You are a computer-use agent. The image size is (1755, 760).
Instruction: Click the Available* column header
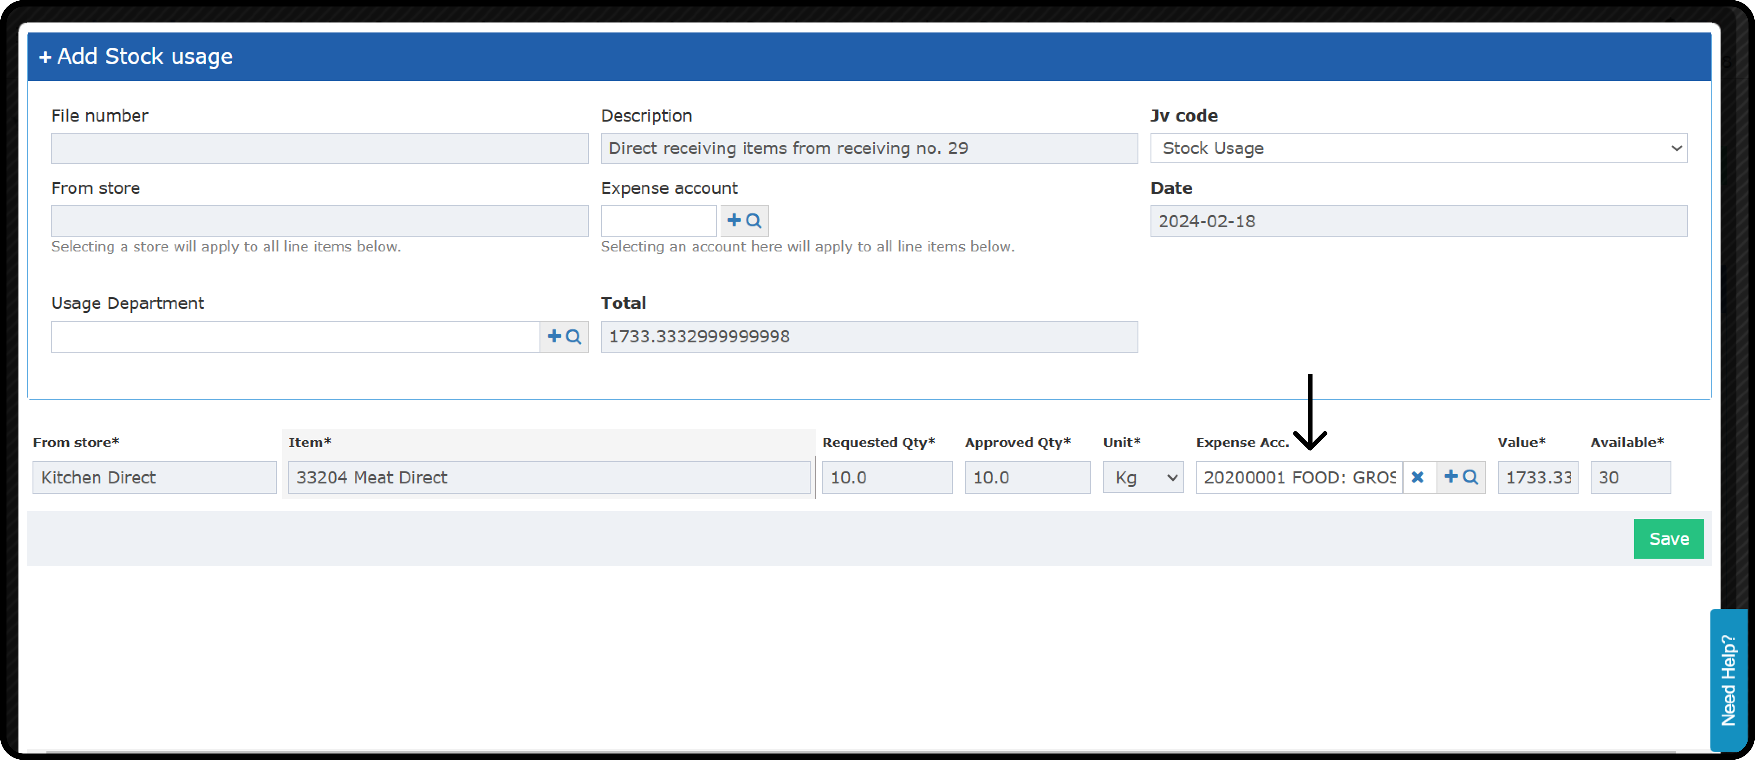tap(1627, 443)
